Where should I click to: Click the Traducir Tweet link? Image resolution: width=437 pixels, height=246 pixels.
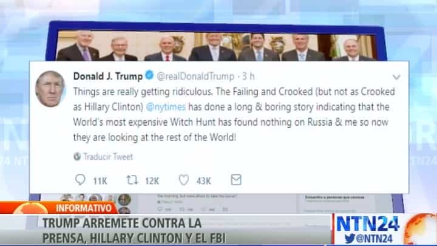(108, 157)
